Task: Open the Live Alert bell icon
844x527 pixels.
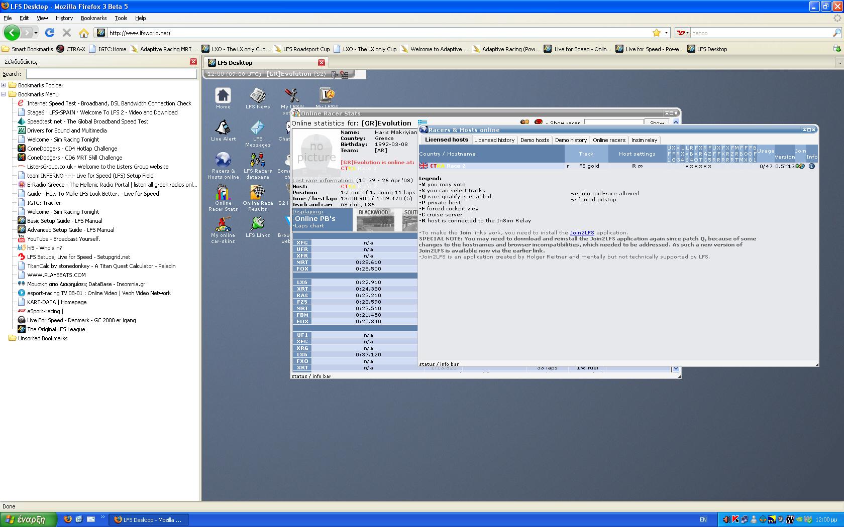Action: tap(223, 127)
